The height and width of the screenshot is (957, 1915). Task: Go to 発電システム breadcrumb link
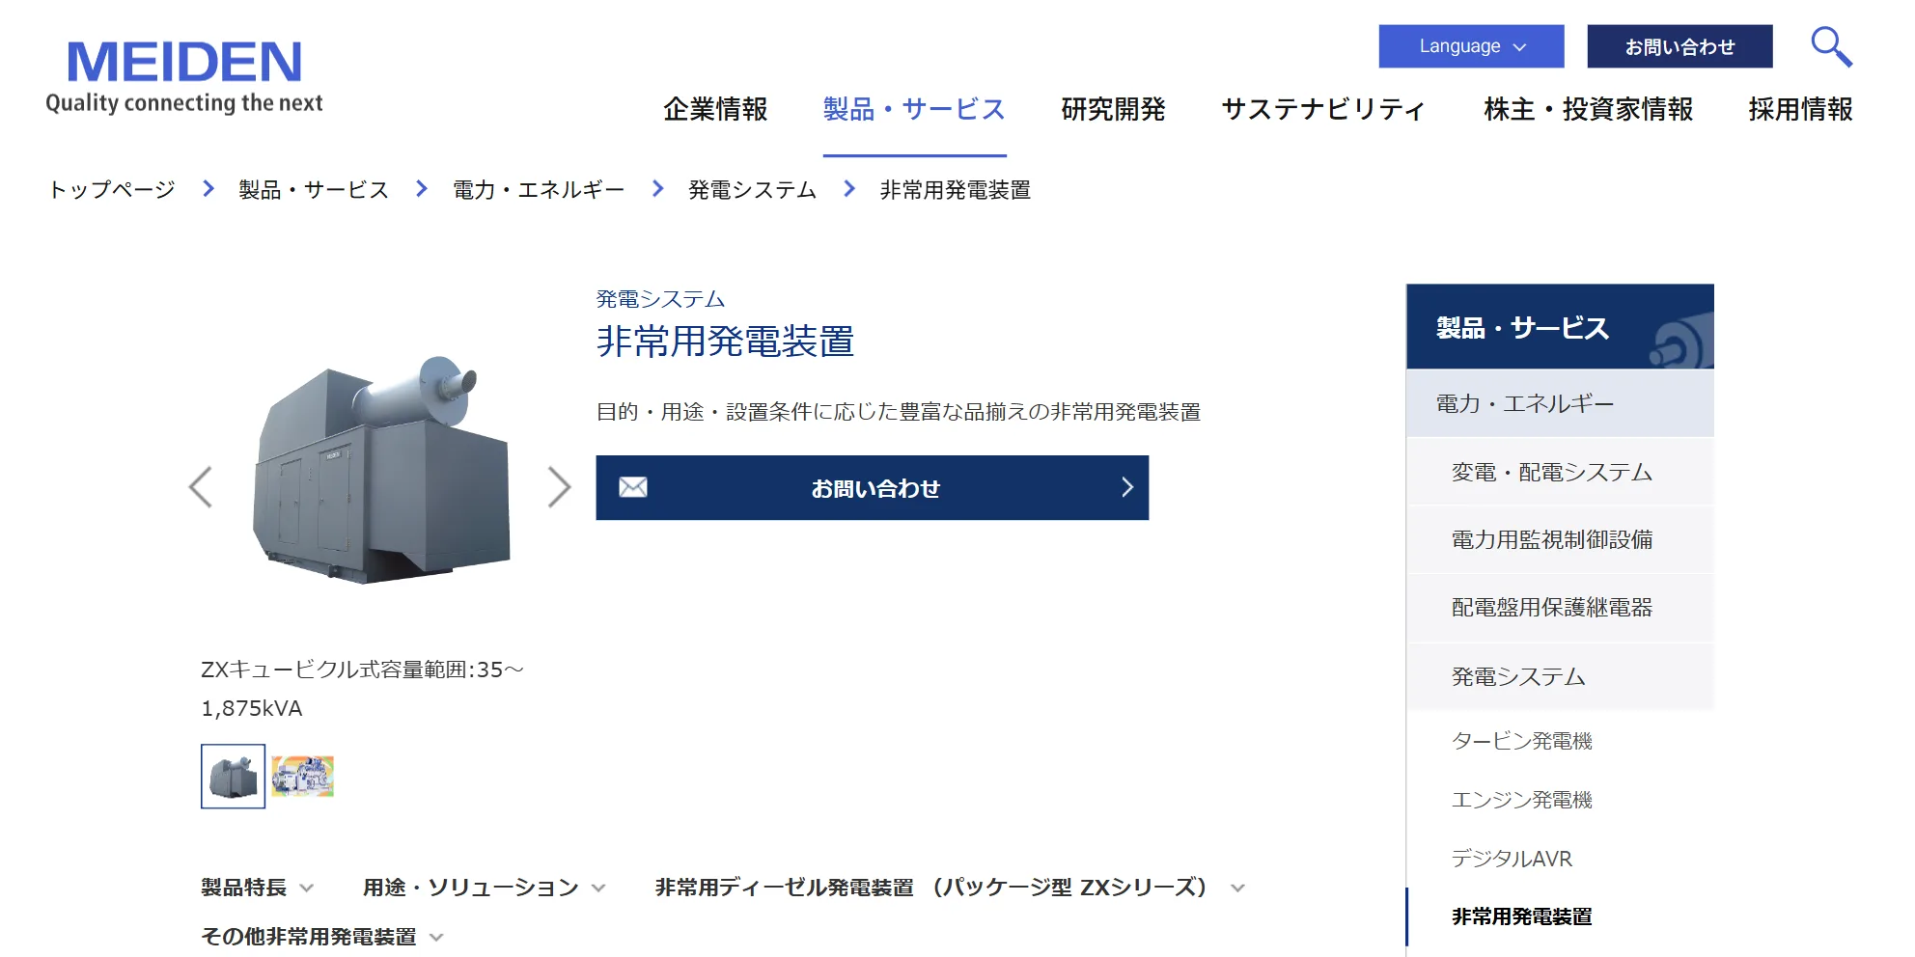[752, 189]
